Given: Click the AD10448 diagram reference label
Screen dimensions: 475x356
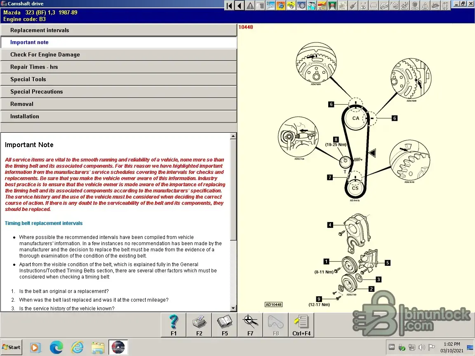Looking at the screenshot, I should click(273, 304).
